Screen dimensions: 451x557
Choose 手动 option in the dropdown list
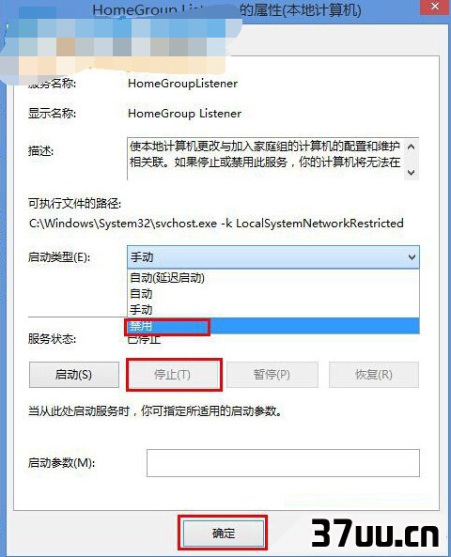point(273,310)
